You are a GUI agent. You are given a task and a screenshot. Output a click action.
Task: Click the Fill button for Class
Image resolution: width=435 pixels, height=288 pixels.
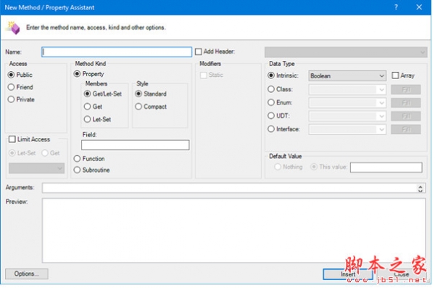click(406, 90)
